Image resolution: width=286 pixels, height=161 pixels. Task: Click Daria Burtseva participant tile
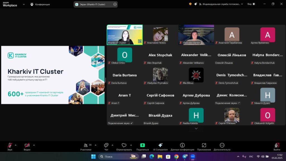tap(125, 75)
